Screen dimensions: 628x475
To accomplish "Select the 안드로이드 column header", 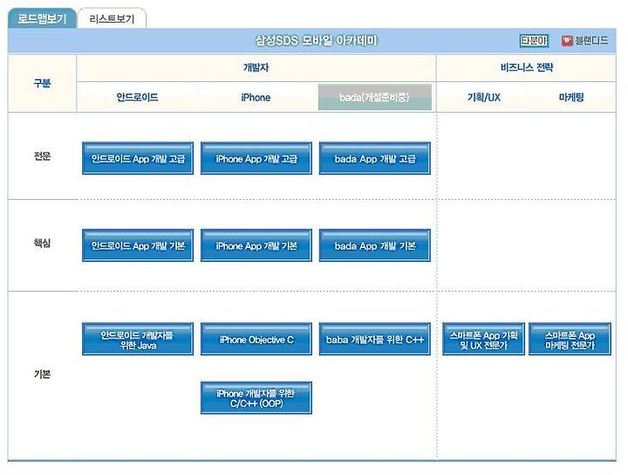I will [137, 97].
